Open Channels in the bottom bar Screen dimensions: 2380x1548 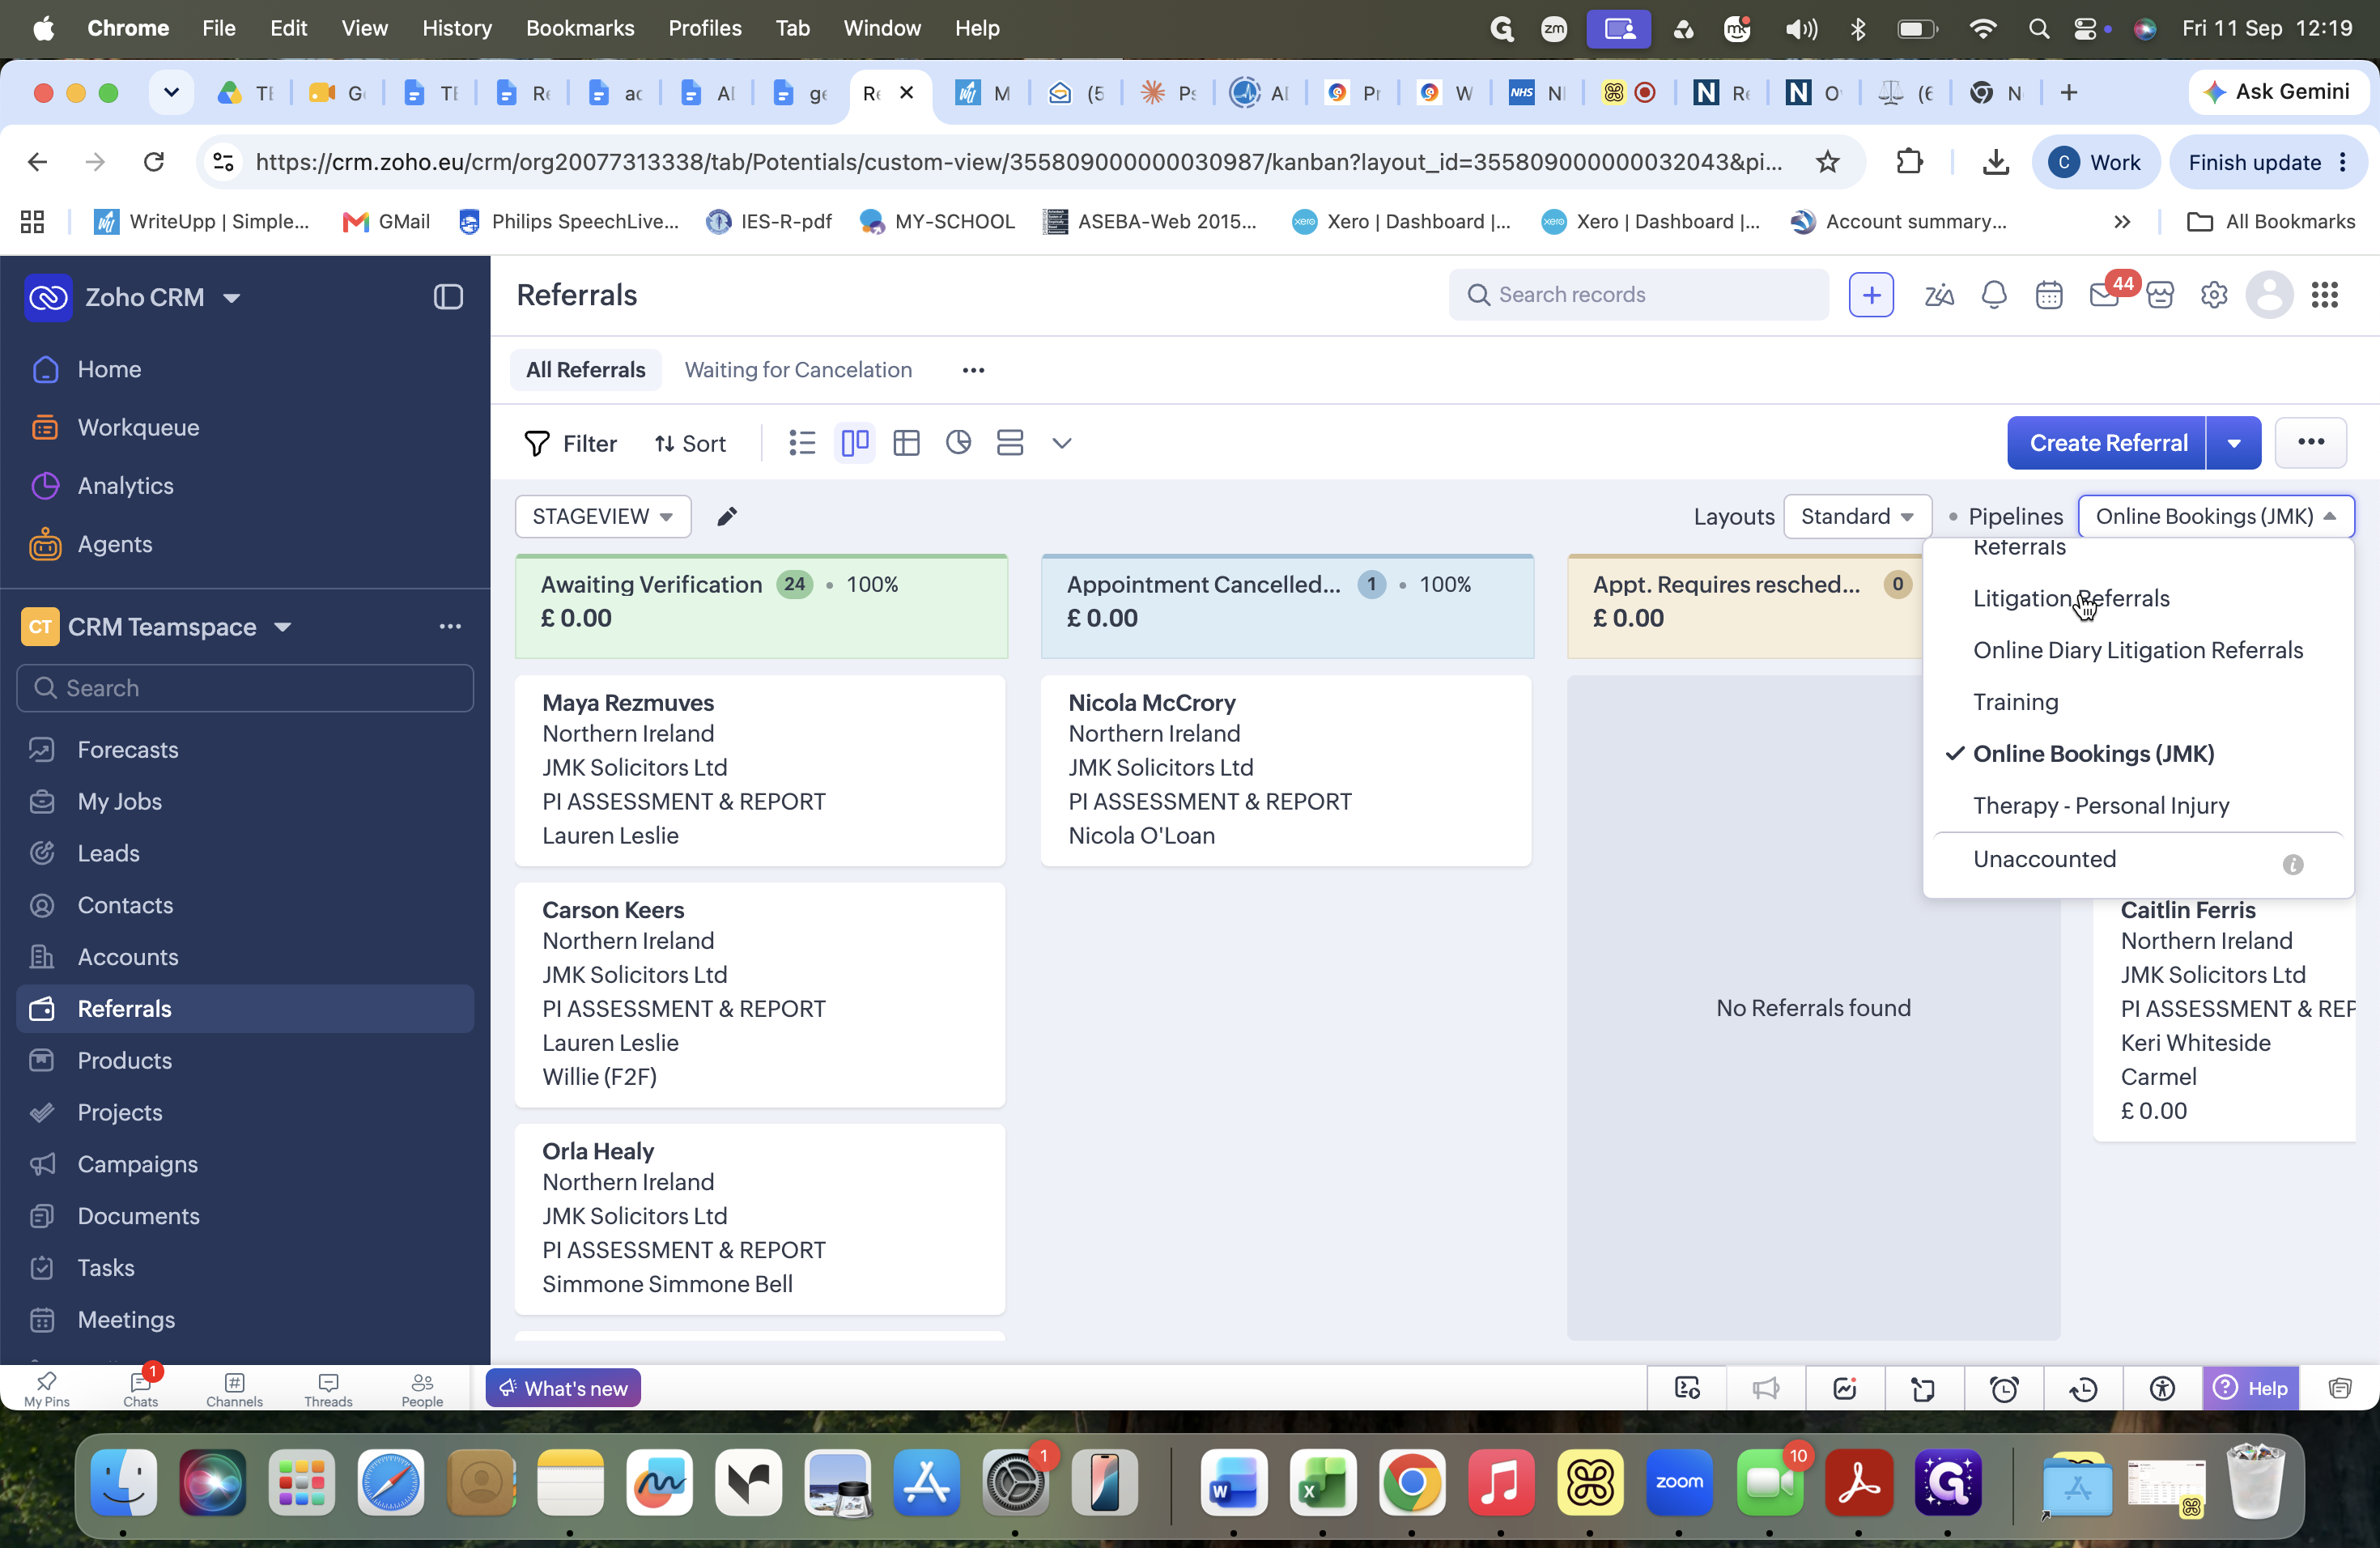pyautogui.click(x=234, y=1389)
